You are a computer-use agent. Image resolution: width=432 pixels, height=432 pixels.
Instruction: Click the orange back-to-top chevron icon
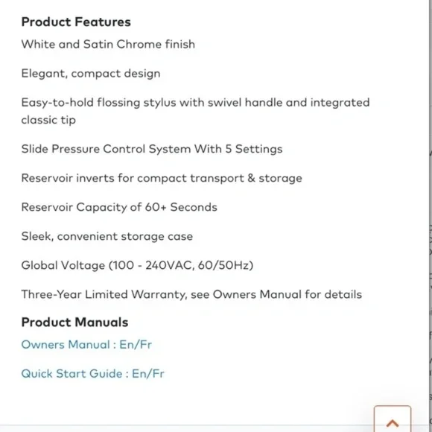tap(393, 423)
